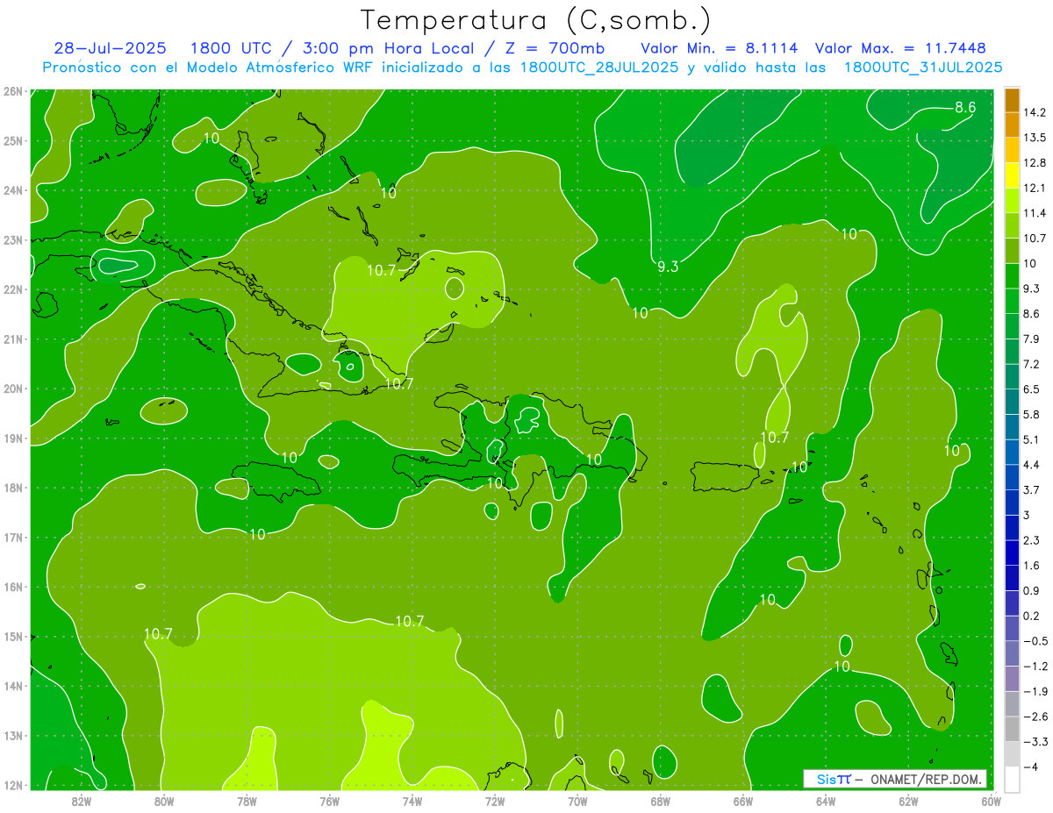Click the 0.2 legend value
Screen dimensions: 1053x813
click(x=1031, y=615)
